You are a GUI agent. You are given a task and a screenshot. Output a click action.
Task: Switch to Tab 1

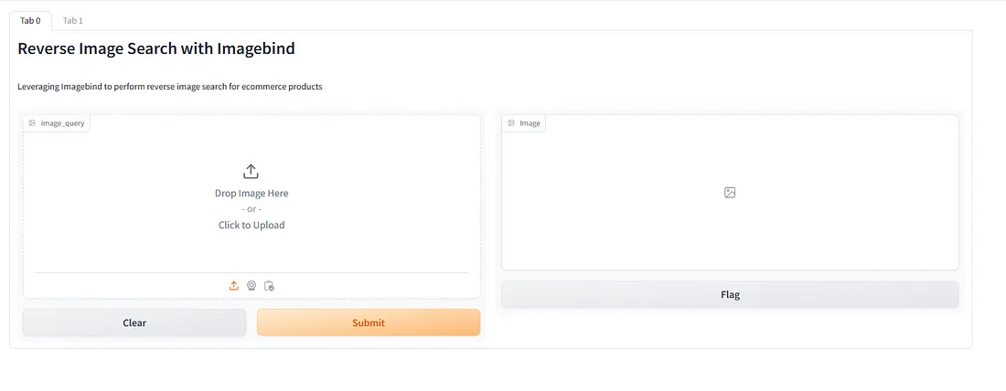pyautogui.click(x=72, y=20)
